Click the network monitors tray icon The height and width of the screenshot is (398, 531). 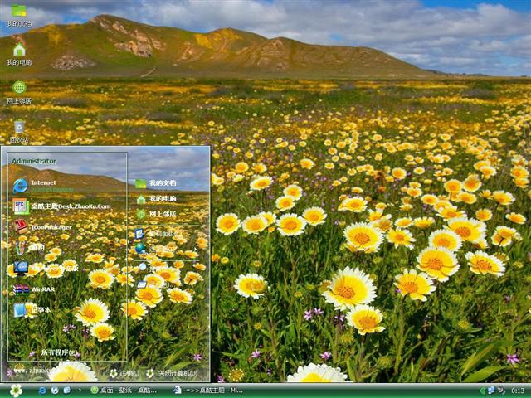(491, 391)
